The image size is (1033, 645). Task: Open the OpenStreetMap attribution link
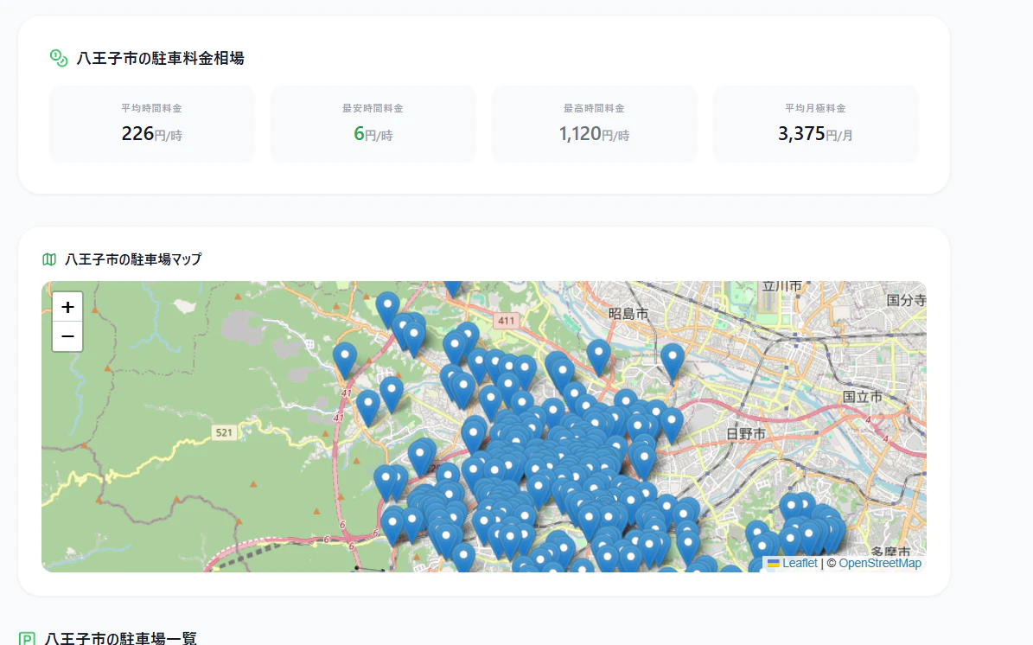point(879,564)
